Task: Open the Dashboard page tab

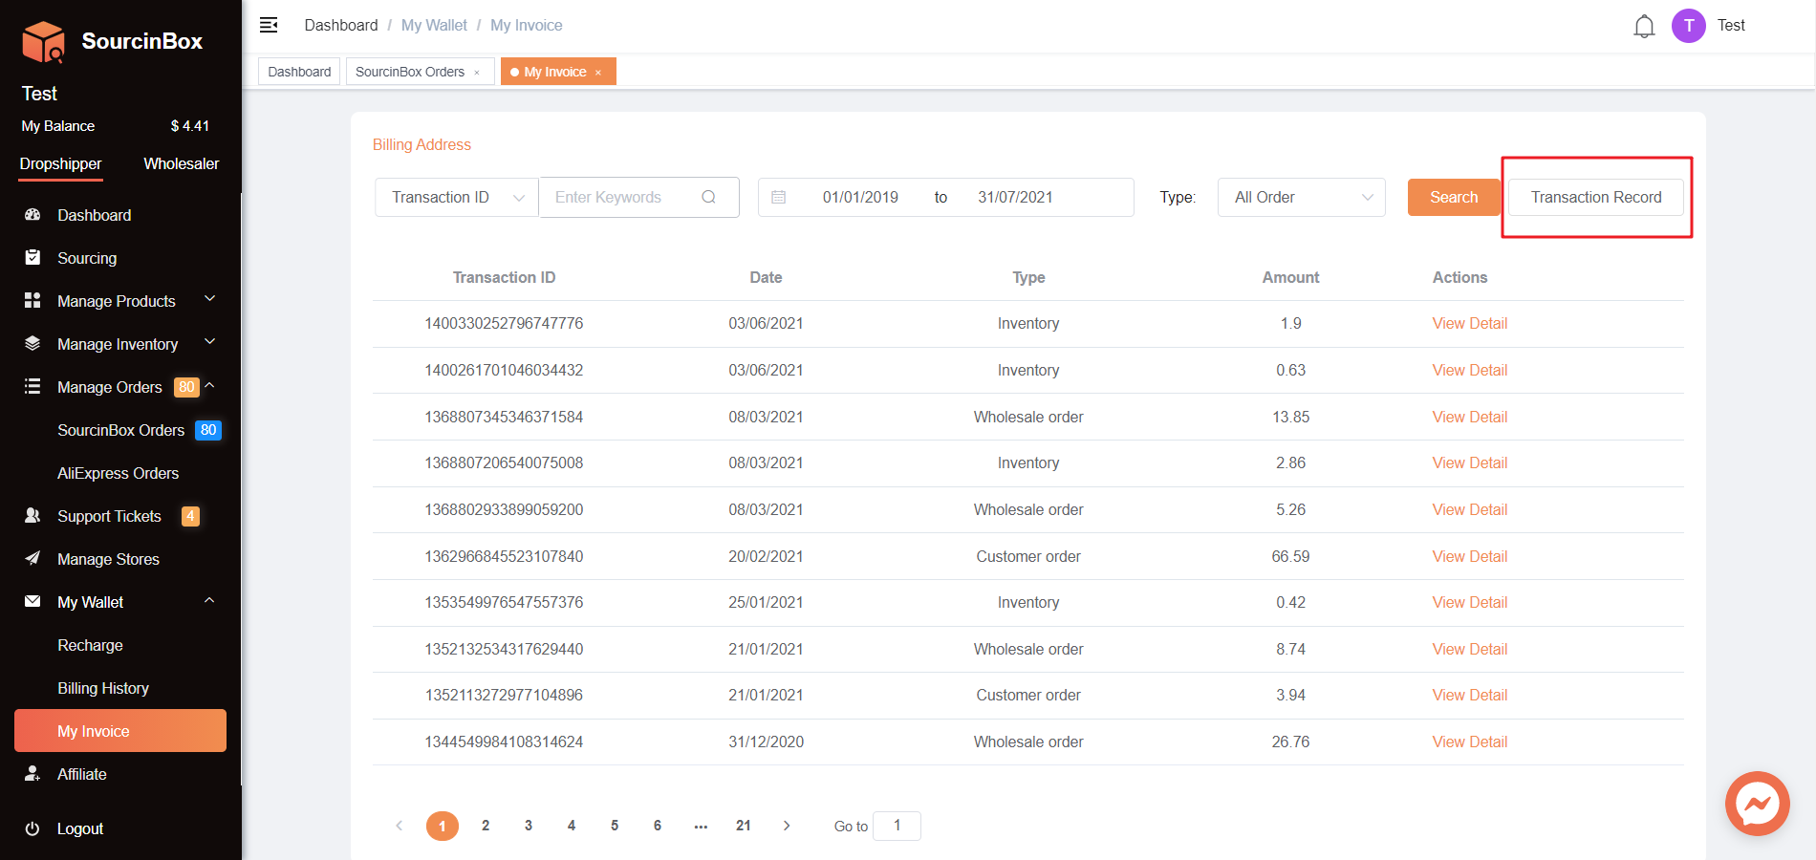Action: point(299,72)
